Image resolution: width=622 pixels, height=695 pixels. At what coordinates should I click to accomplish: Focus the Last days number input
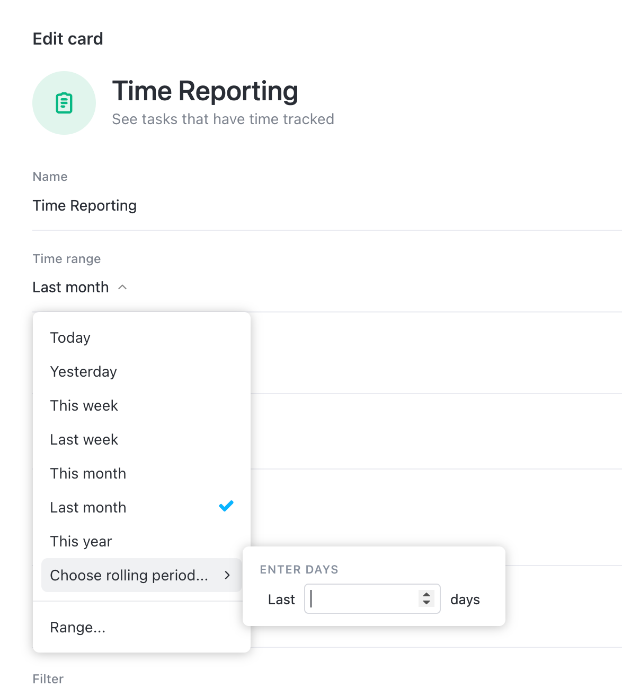363,599
